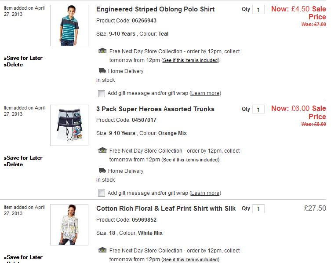Open the Cotton Rich Floral Shirt product title
Screen dimensions: 331x263
click(166, 208)
